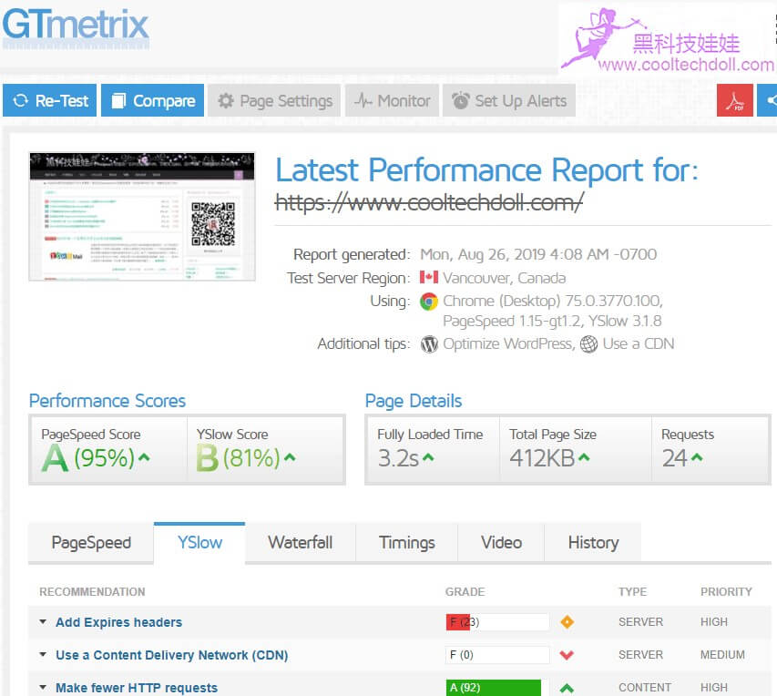Click the red down-chevron status icon
This screenshot has width=777, height=696.
[567, 655]
